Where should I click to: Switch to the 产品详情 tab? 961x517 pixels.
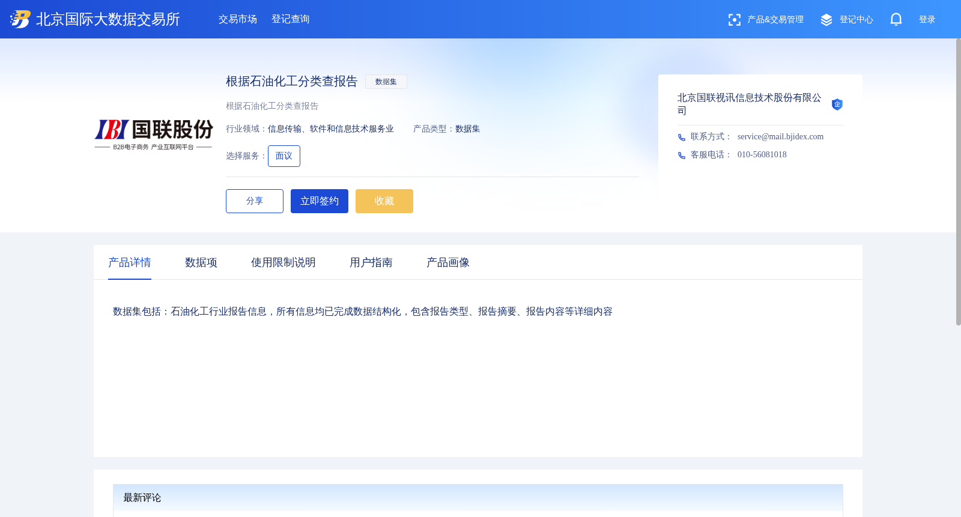[x=130, y=262]
